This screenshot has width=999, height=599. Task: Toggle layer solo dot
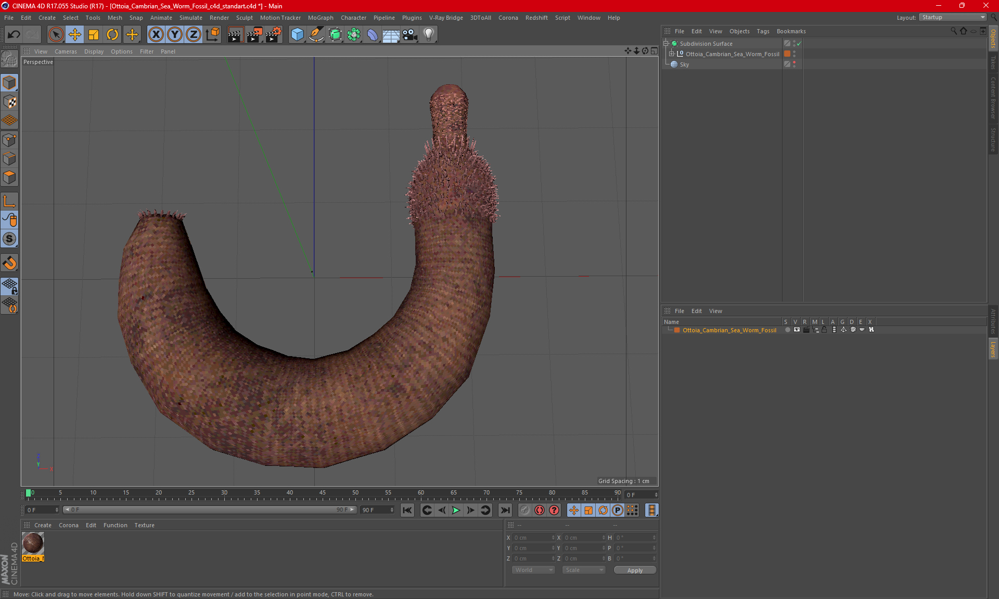coord(787,330)
